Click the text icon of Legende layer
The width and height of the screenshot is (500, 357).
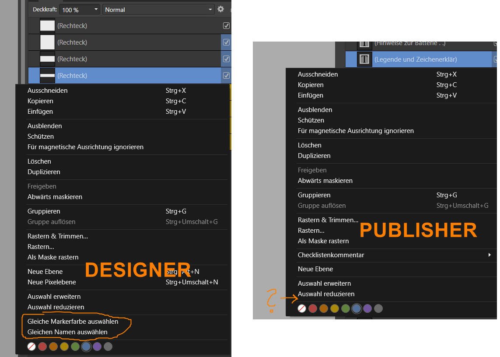pos(364,59)
